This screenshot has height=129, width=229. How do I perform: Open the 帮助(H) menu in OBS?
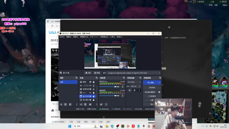pyautogui.click(x=119, y=37)
